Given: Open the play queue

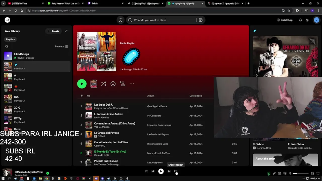Looking at the screenshot, I should click(x=279, y=173).
